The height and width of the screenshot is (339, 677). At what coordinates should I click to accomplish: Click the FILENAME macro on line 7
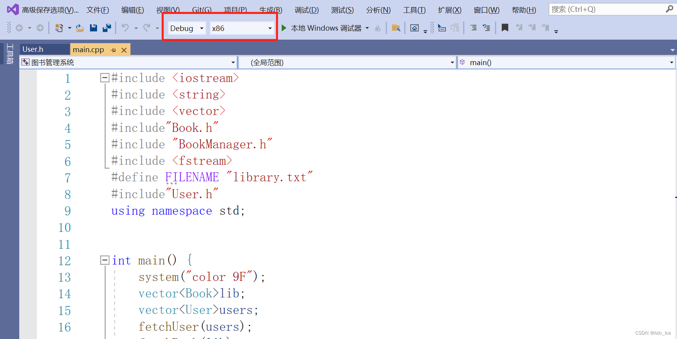point(192,177)
